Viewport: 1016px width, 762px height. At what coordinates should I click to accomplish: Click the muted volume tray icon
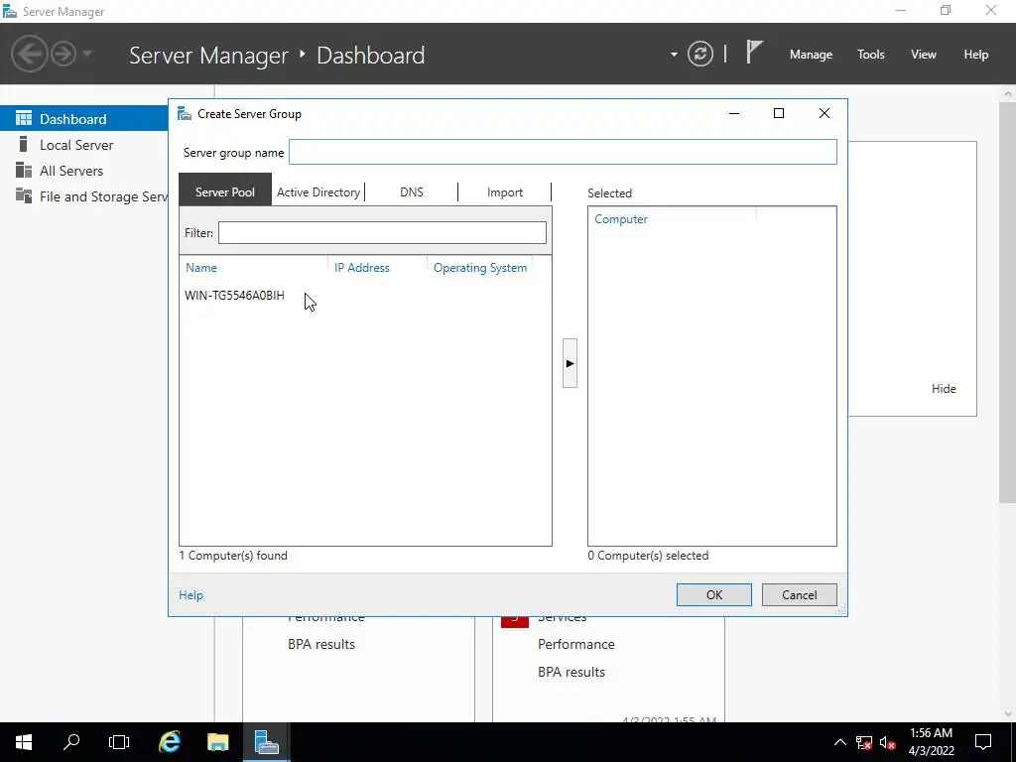[x=888, y=742]
